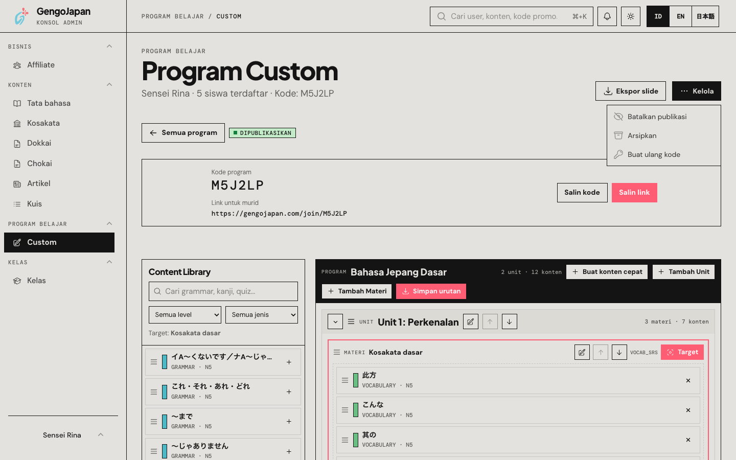736x460 pixels.
Task: Edit the Kosakata dasar materi pencil icon
Action: [x=582, y=352]
